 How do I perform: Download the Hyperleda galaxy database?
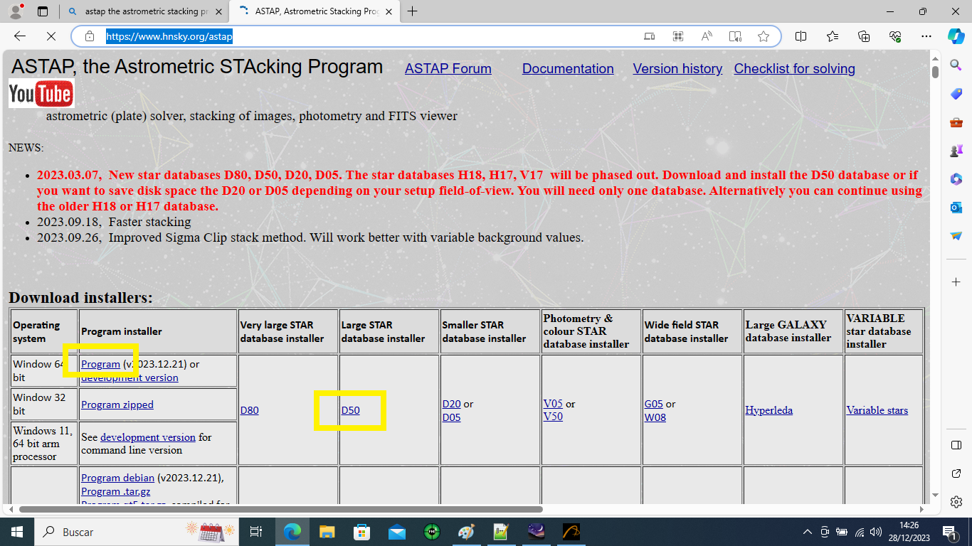click(769, 410)
